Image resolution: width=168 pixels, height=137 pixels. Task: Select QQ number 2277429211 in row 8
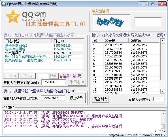coord(113,71)
